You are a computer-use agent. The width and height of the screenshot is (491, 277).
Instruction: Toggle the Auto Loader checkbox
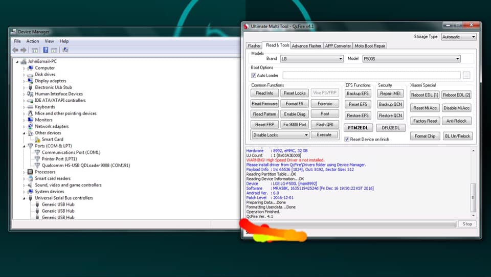(x=254, y=76)
